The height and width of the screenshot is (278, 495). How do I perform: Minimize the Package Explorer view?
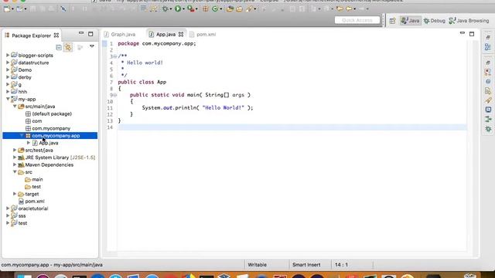81,33
